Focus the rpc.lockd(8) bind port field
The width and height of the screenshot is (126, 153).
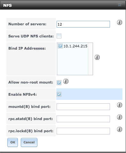(x=83, y=131)
